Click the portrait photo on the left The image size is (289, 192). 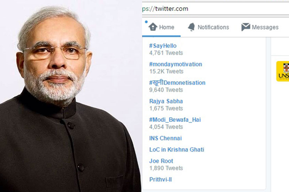[x=71, y=96]
